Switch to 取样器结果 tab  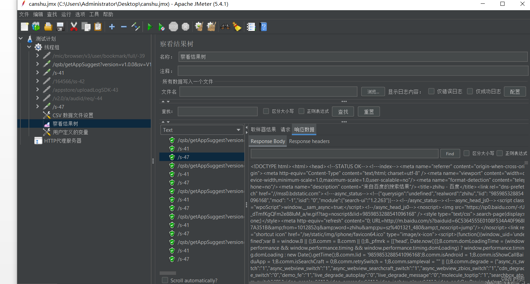click(263, 129)
